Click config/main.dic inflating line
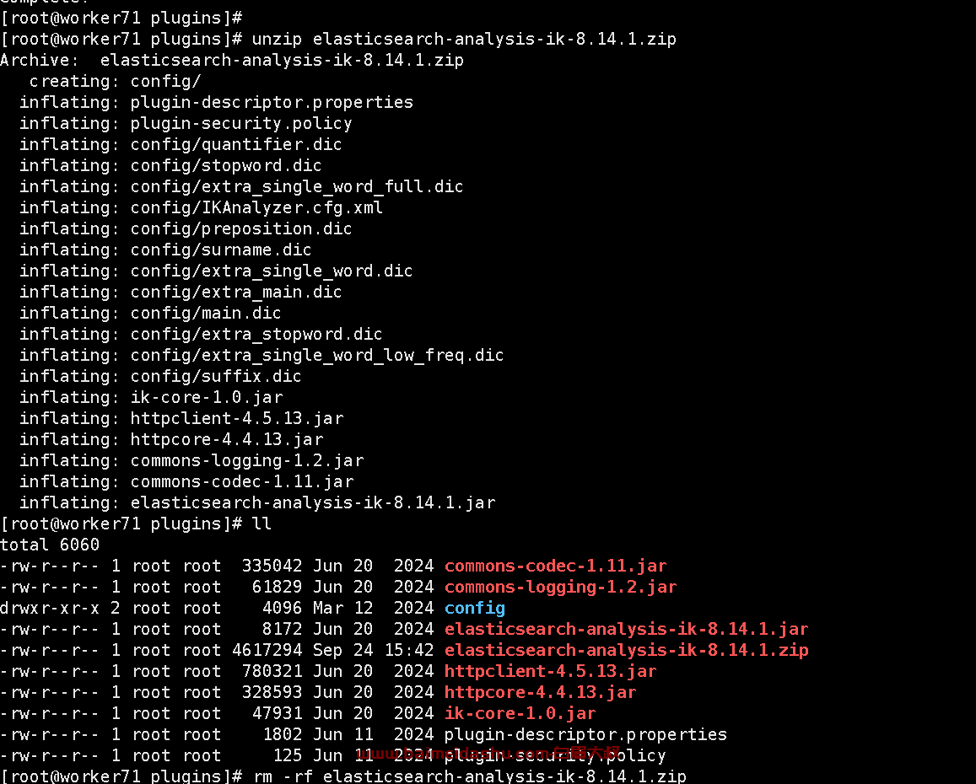This screenshot has width=976, height=784. click(x=151, y=313)
